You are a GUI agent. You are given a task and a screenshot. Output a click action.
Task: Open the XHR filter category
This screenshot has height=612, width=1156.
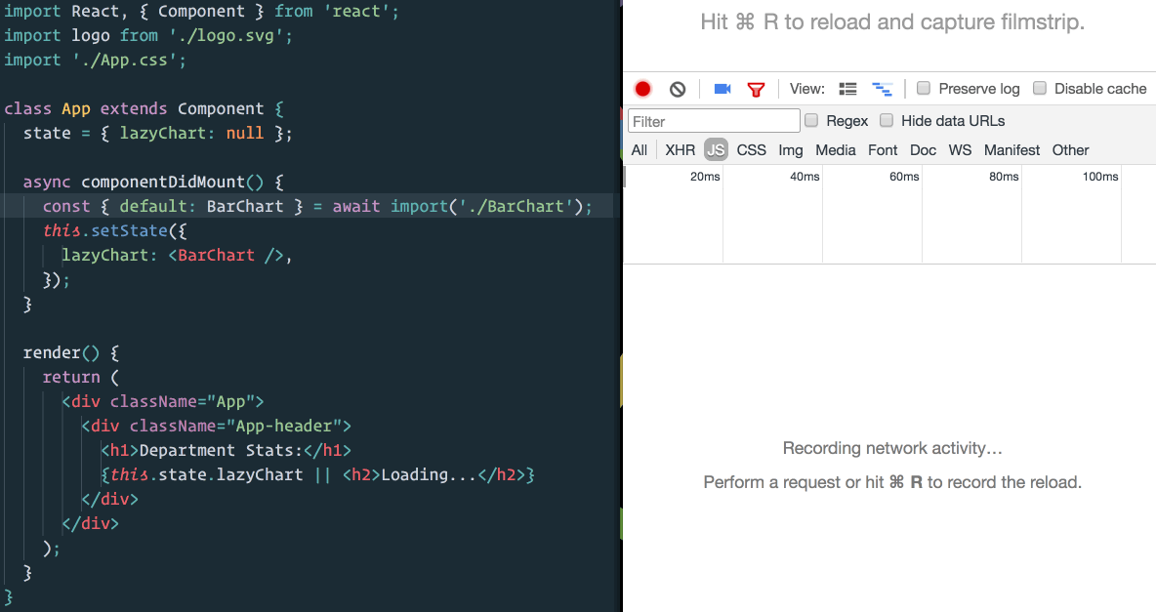680,149
